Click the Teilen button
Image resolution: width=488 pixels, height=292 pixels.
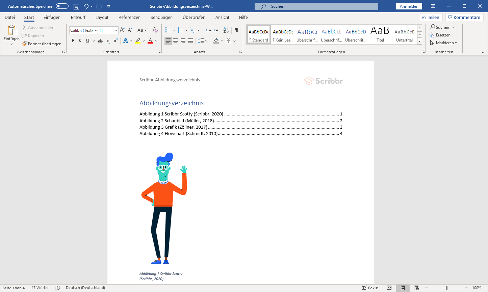[431, 17]
